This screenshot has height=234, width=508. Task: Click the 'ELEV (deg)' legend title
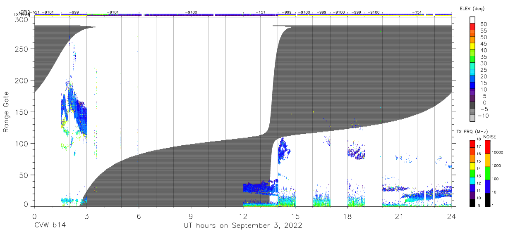472,9
